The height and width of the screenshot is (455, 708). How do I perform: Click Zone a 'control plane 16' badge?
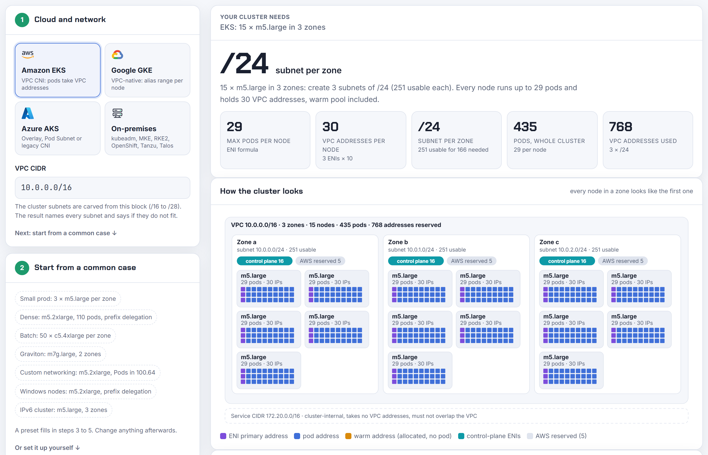coord(264,261)
